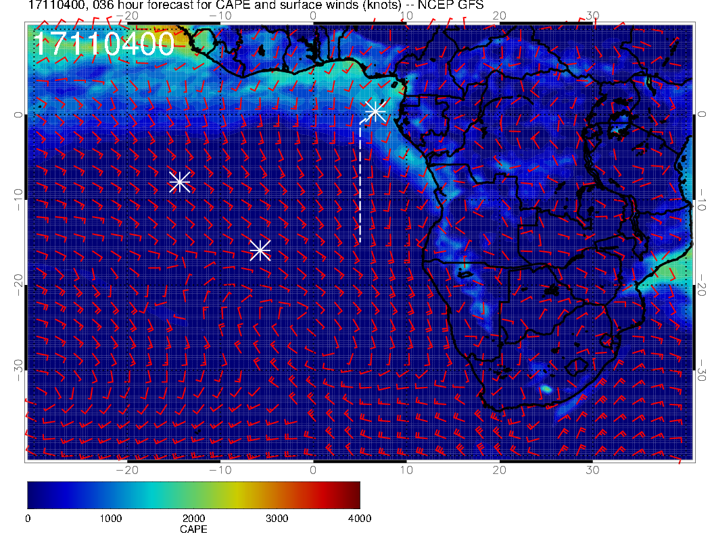
Task: Click the 1000 label under the colorbar
Action: point(110,519)
